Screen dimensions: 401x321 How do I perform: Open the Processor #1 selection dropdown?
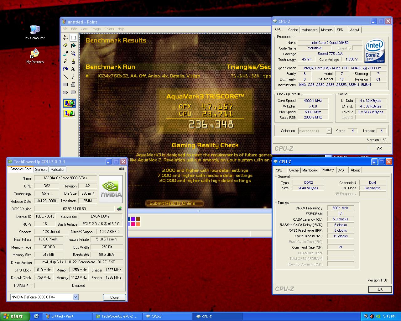click(x=329, y=131)
